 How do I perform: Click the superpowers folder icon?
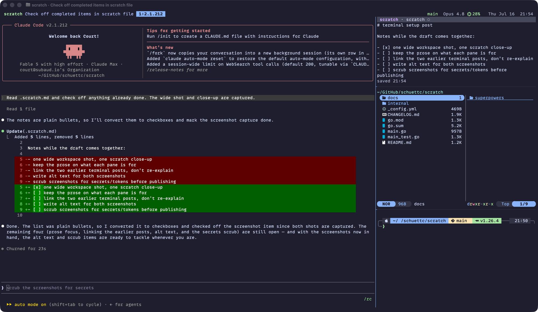pos(471,98)
